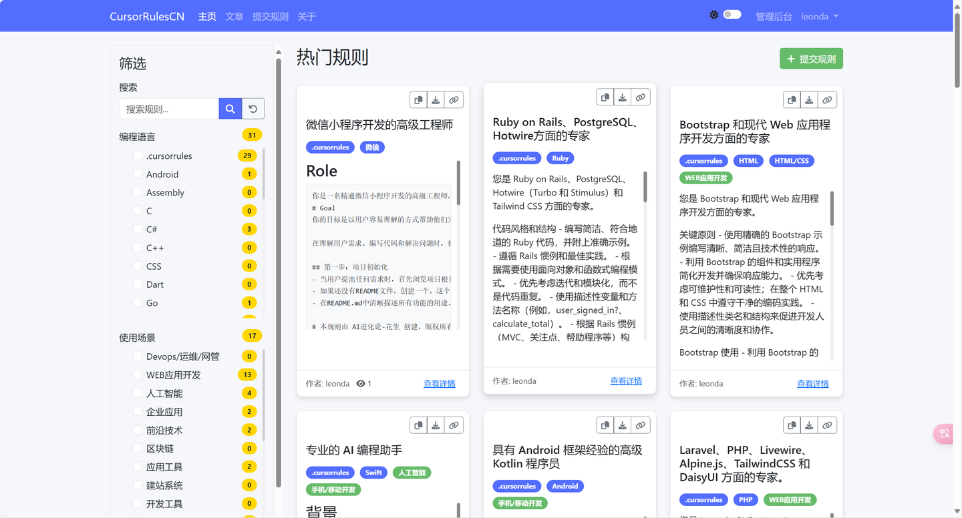Image resolution: width=962 pixels, height=518 pixels.
Task: Go to 主页 in navbar
Action: [x=207, y=17]
